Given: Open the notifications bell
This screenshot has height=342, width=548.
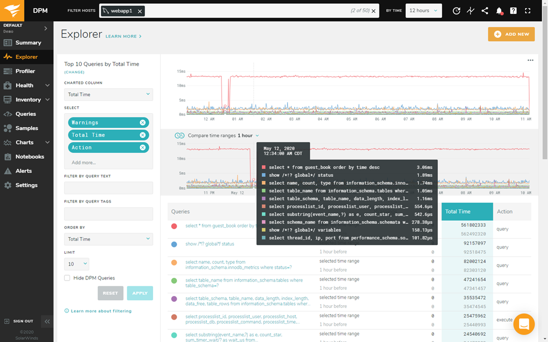Looking at the screenshot, I should [499, 11].
